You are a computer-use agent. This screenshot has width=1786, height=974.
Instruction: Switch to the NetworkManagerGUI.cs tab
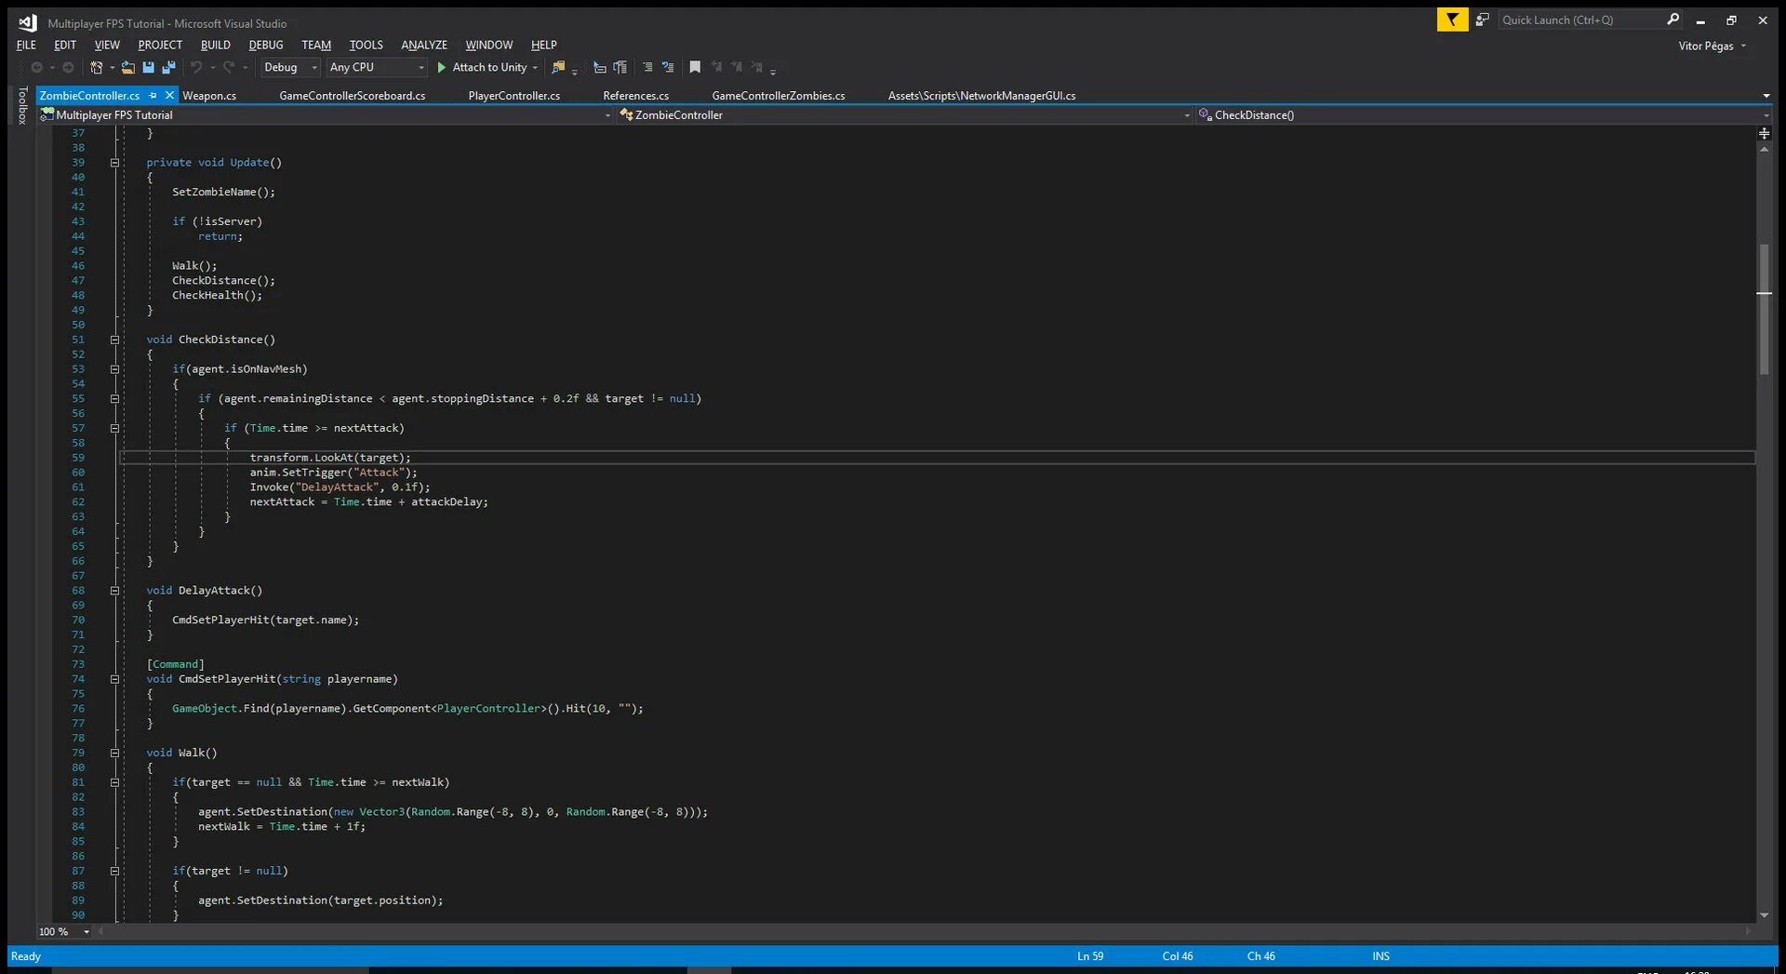pos(981,96)
